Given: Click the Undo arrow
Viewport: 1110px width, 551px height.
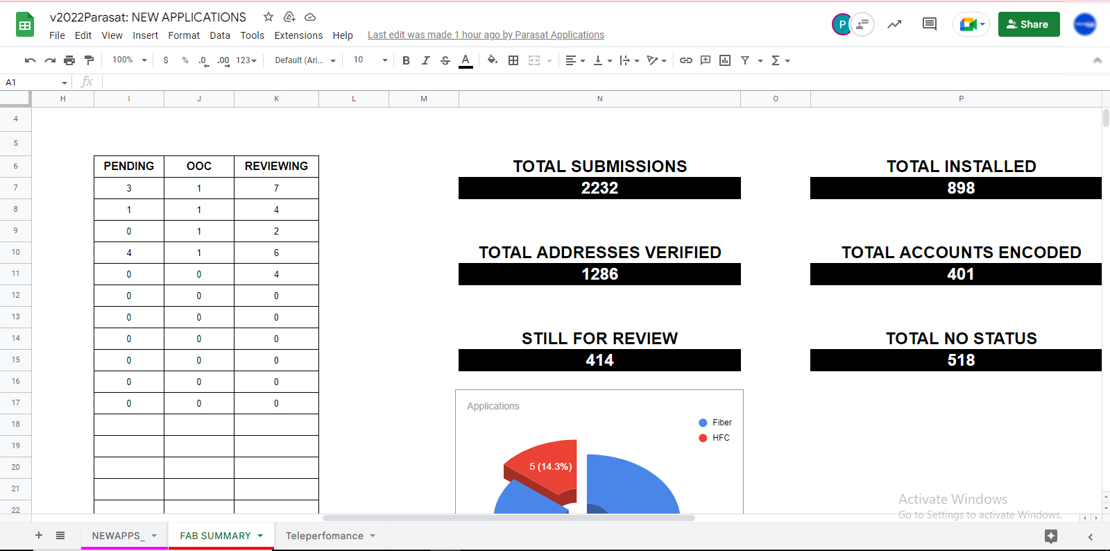Looking at the screenshot, I should (x=30, y=60).
